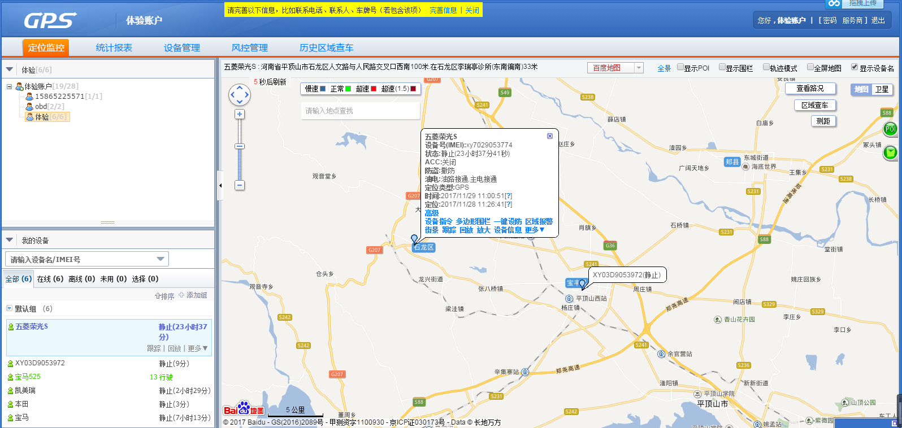Switch to the 统计报表 tab
The image size is (902, 428).
point(114,48)
